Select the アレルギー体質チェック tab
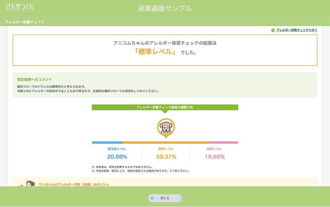 25,22
